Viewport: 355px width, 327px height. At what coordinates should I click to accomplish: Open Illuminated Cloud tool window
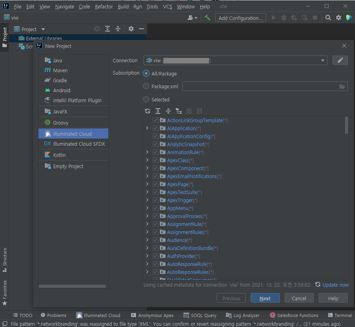click(x=98, y=315)
